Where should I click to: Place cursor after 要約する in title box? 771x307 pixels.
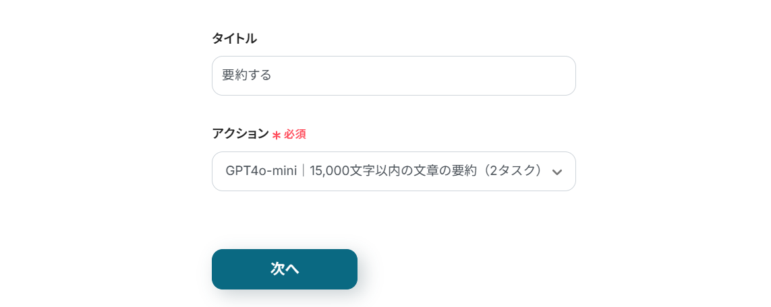pyautogui.click(x=274, y=75)
